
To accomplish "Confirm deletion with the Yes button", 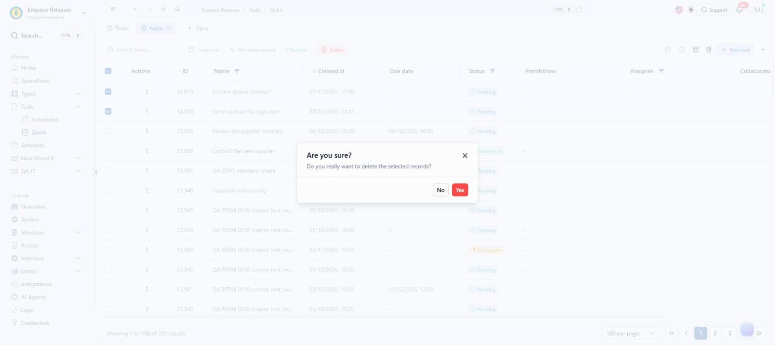I will [x=460, y=190].
